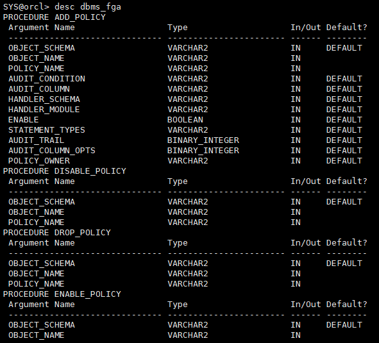The image size is (379, 343).
Task: Click the 'SYS@orcl>' prompt text
Action: point(26,7)
